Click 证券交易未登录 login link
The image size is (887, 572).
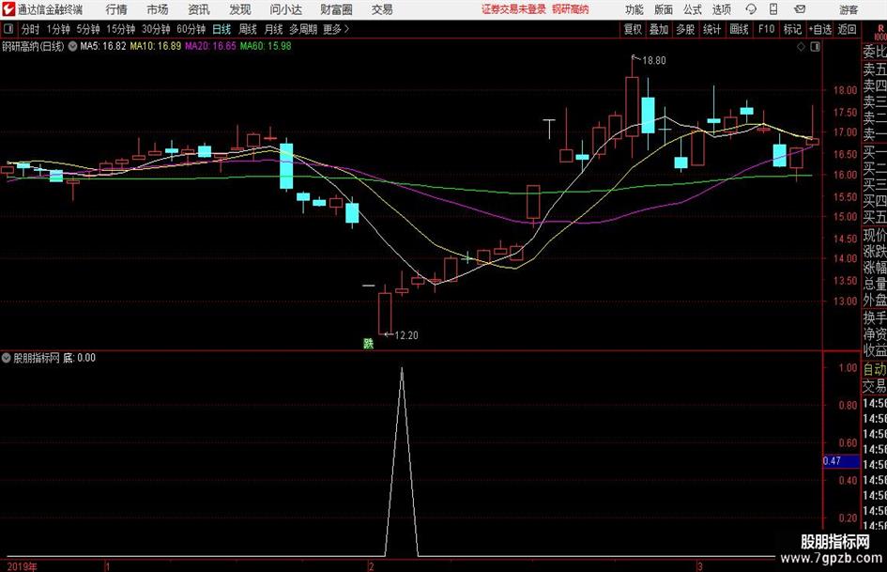513,9
